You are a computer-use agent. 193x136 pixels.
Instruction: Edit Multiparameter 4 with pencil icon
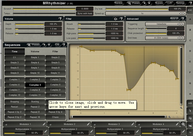[183, 131]
